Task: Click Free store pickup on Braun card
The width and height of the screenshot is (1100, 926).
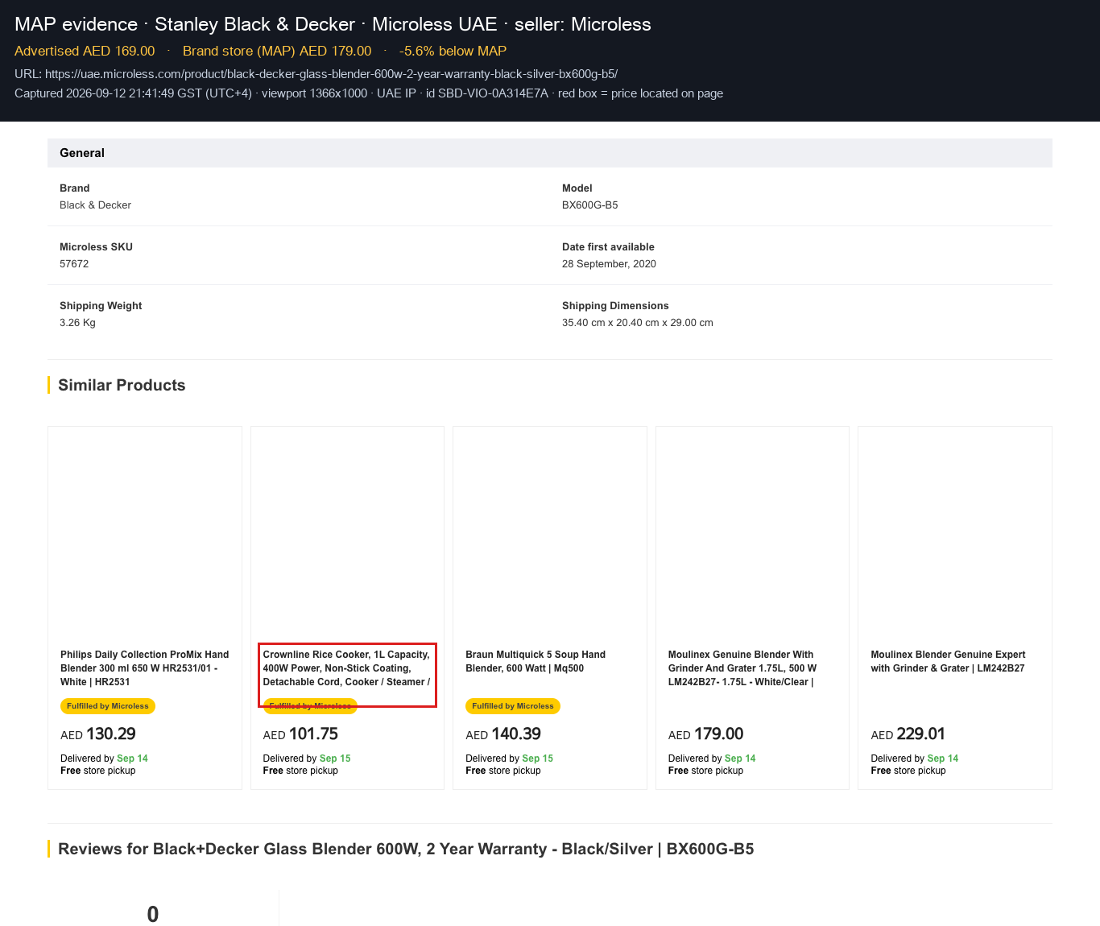Action: 503,771
